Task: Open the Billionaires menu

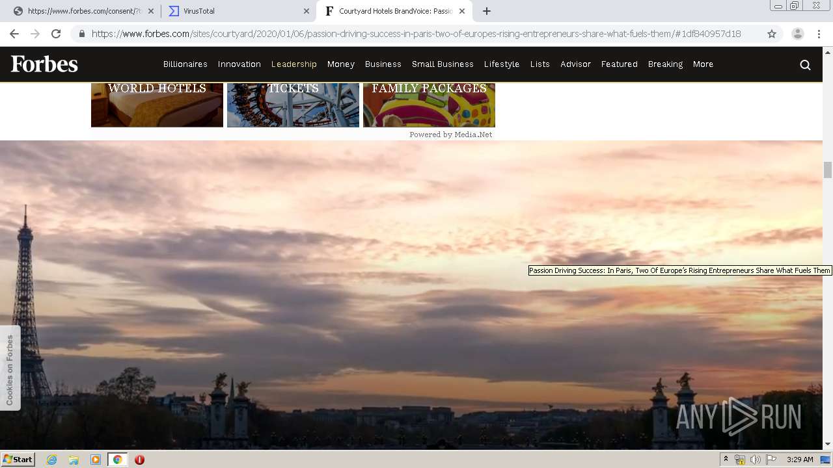Action: pos(185,64)
